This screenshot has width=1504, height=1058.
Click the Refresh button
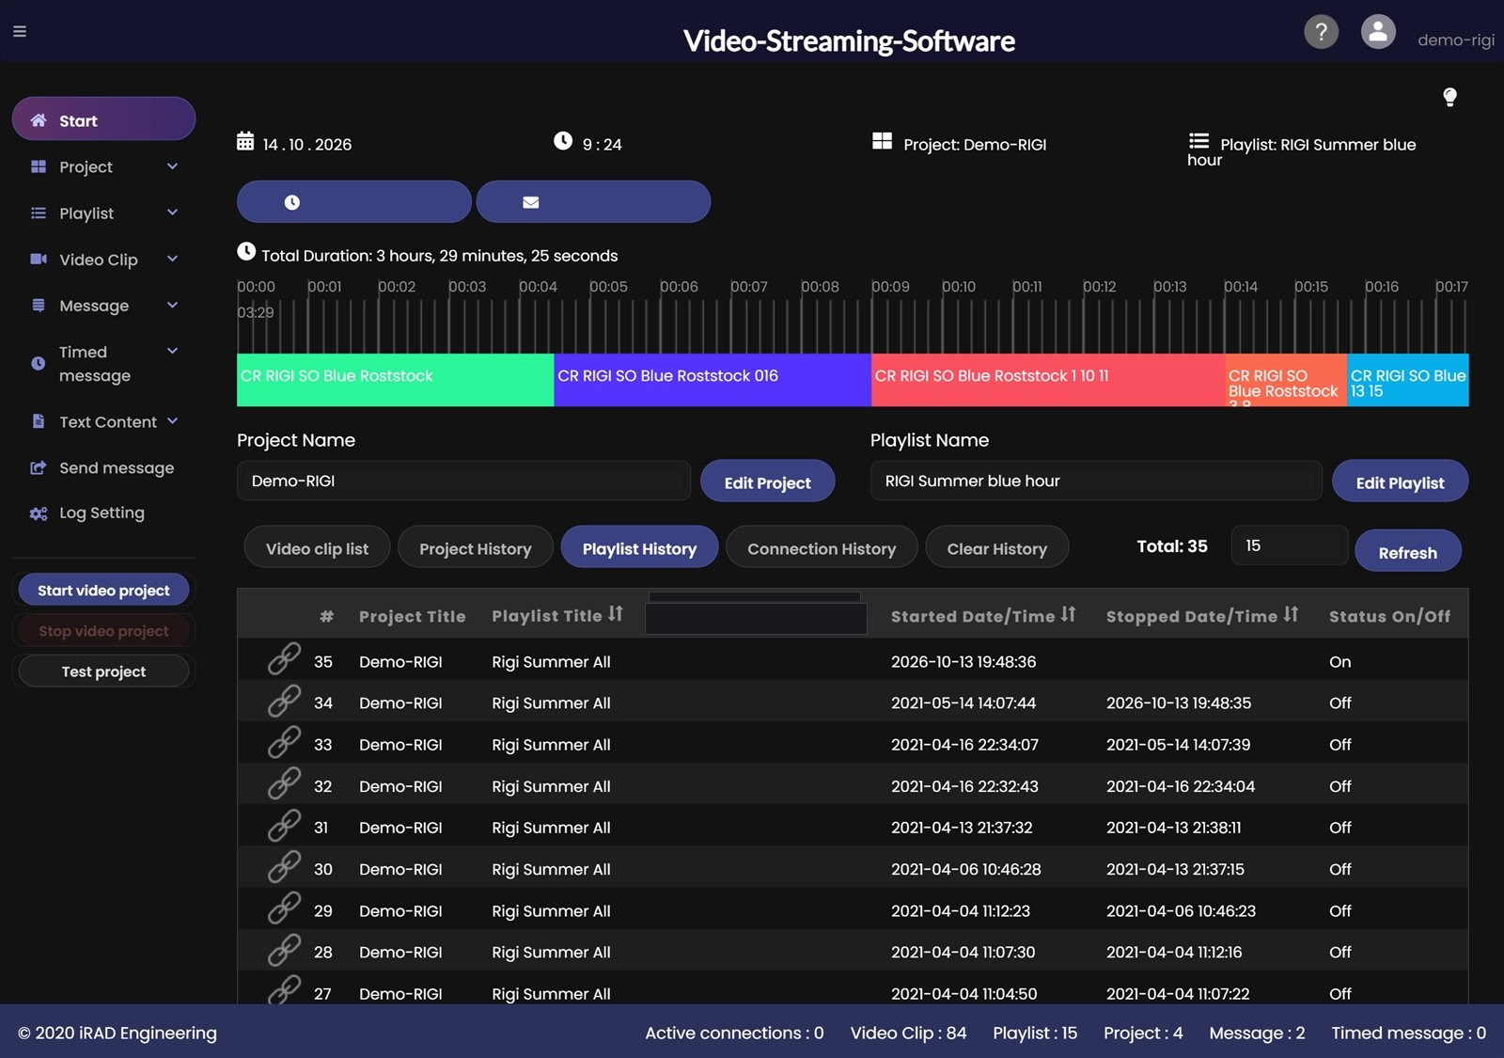1408,551
